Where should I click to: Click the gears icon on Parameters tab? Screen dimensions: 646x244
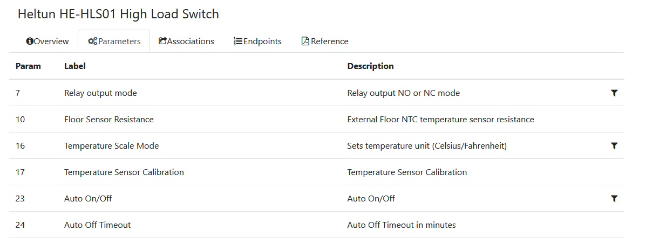click(92, 41)
